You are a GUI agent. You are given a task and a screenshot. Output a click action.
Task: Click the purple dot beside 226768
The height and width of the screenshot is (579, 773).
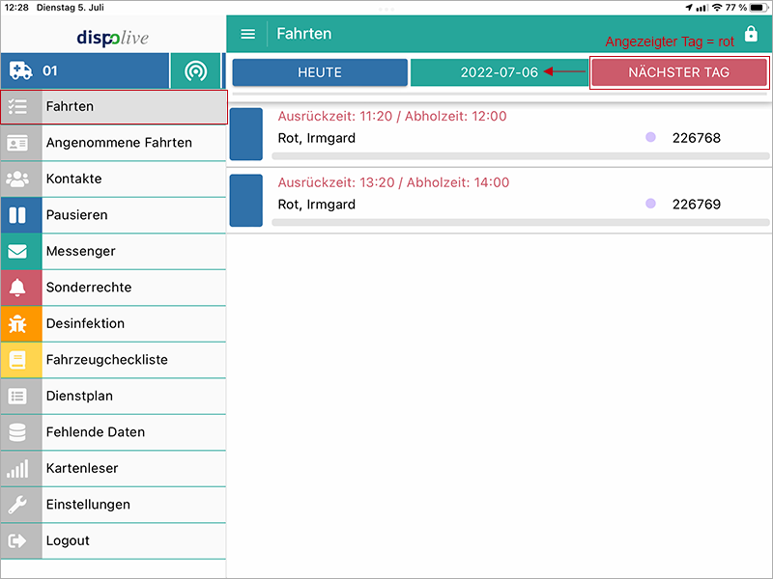pos(650,137)
